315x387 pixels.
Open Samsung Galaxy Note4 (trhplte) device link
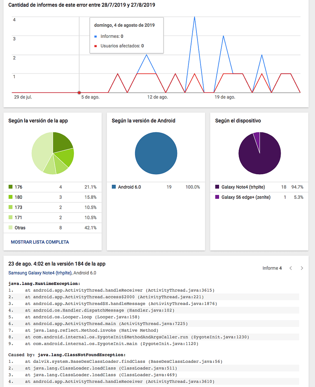click(x=40, y=273)
